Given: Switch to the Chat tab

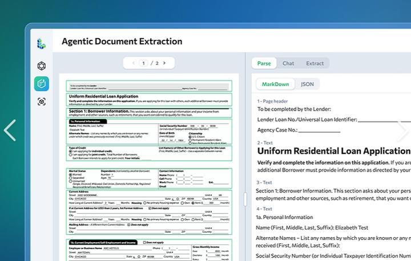Looking at the screenshot, I should tap(288, 63).
